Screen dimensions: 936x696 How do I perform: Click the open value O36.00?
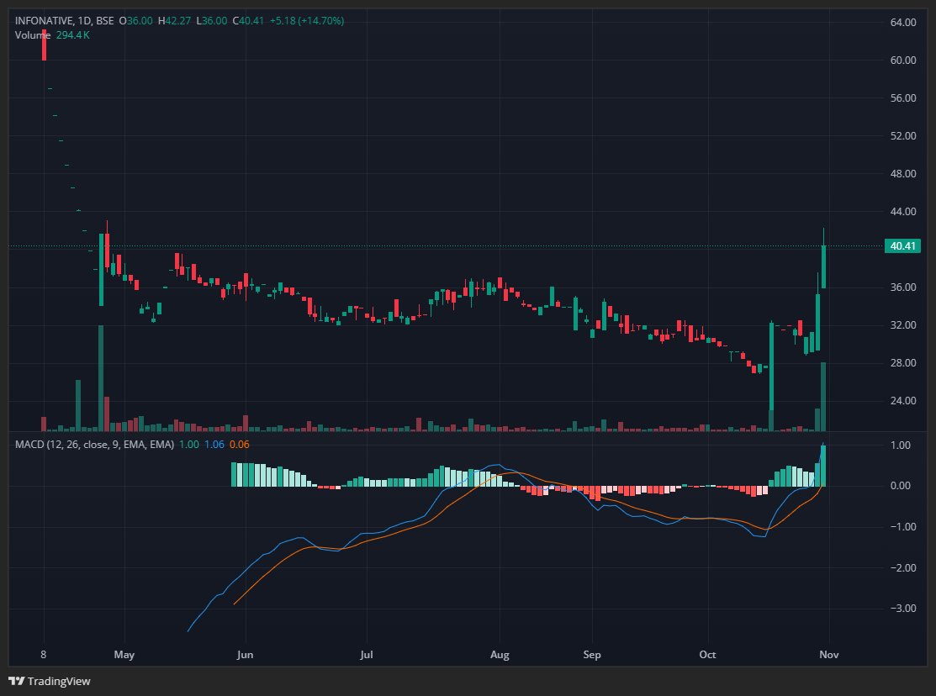click(135, 21)
